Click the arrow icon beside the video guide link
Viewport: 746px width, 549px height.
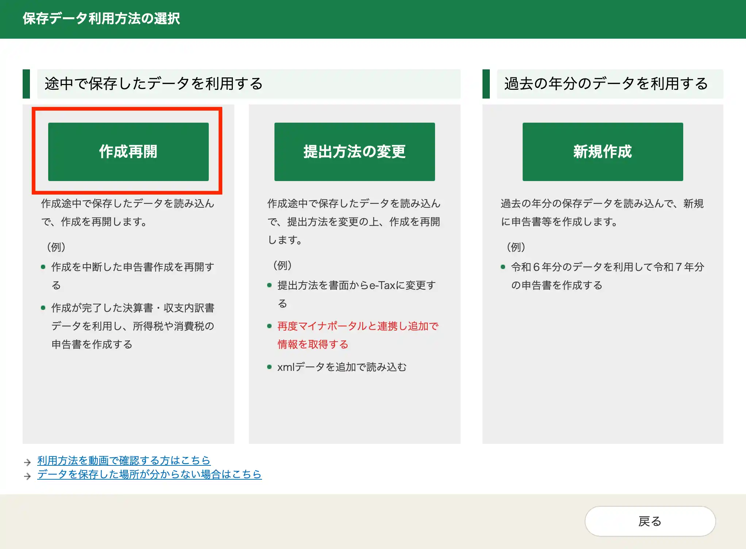tap(27, 462)
